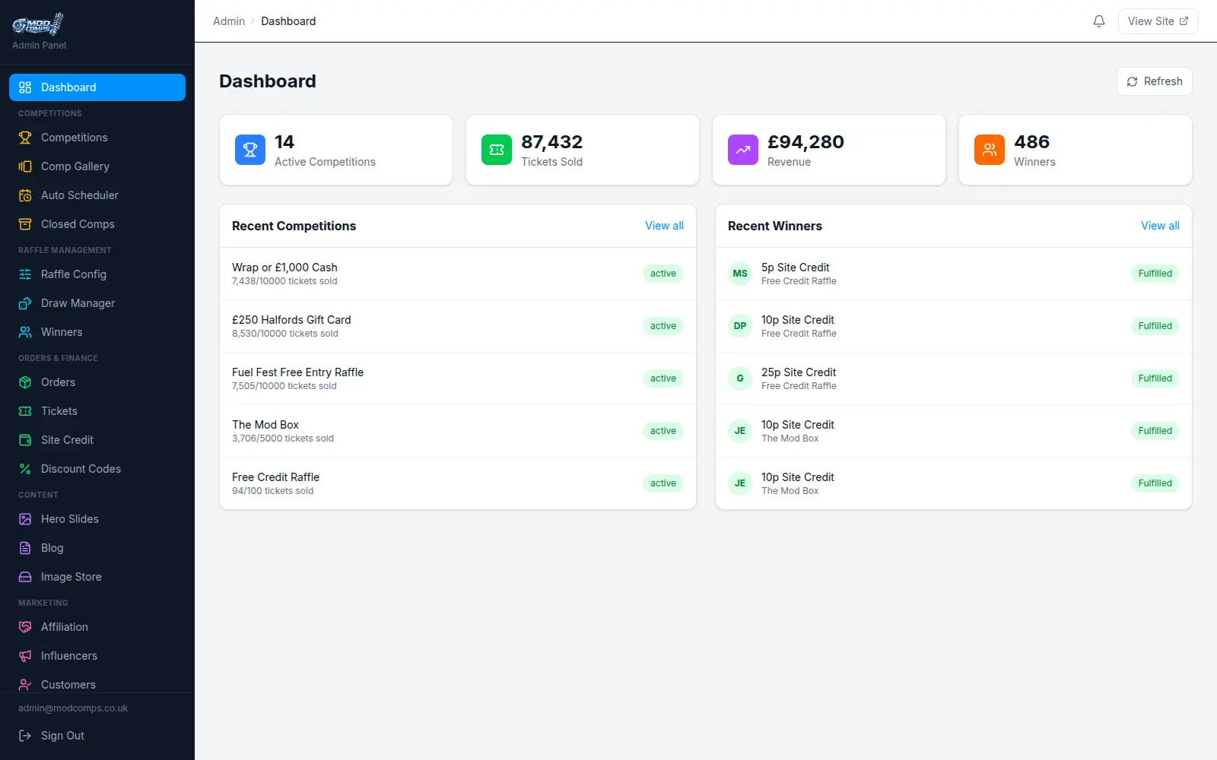Go to Comp Gallery page
Image resolution: width=1217 pixels, height=760 pixels.
point(97,166)
